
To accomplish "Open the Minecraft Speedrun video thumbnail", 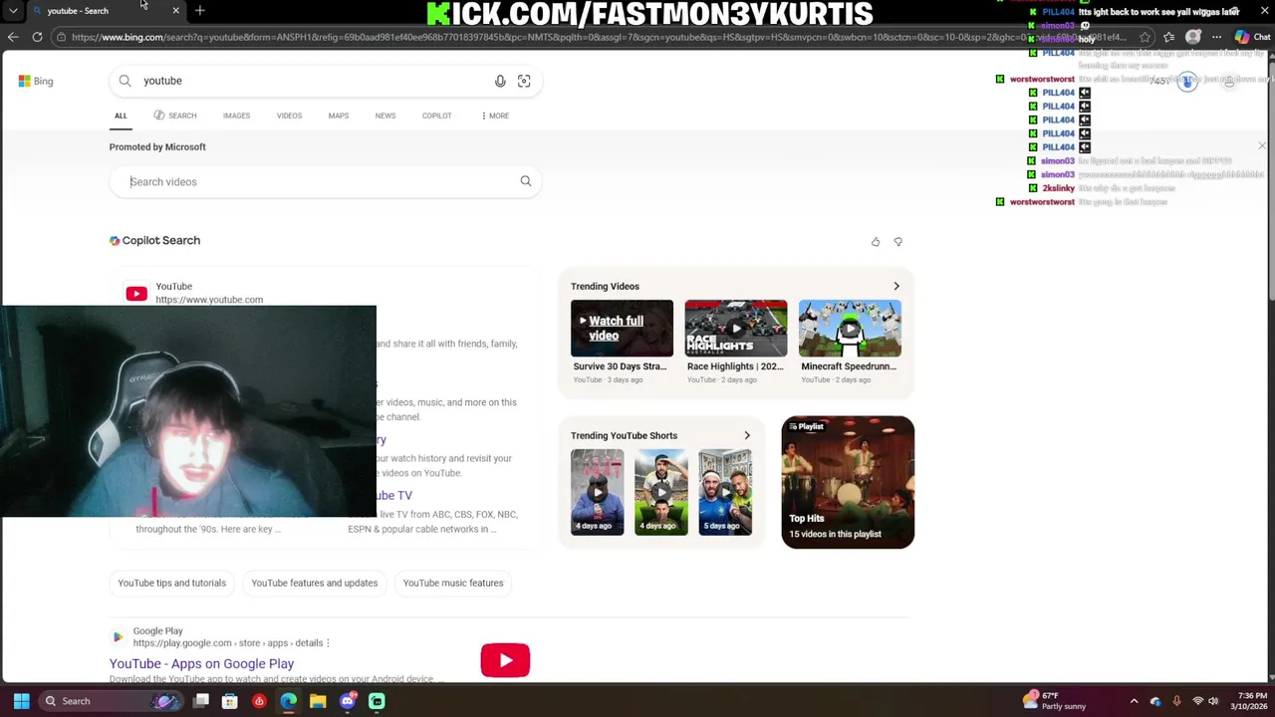I will pyautogui.click(x=850, y=328).
